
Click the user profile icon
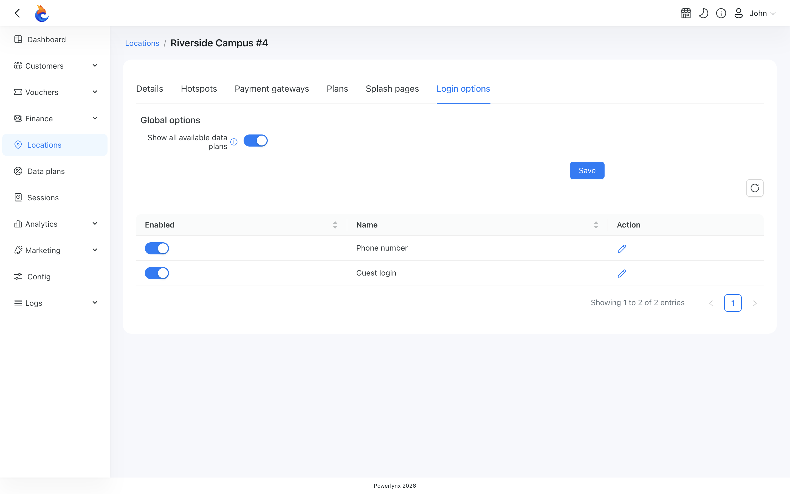tap(738, 13)
